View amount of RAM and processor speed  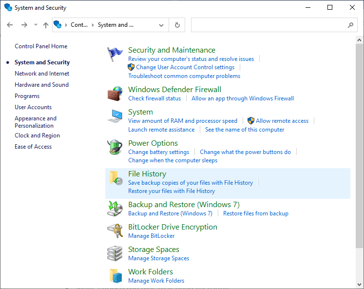(x=183, y=121)
